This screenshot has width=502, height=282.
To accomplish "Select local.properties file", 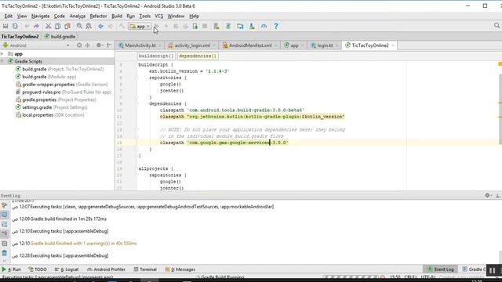I will point(49,115).
